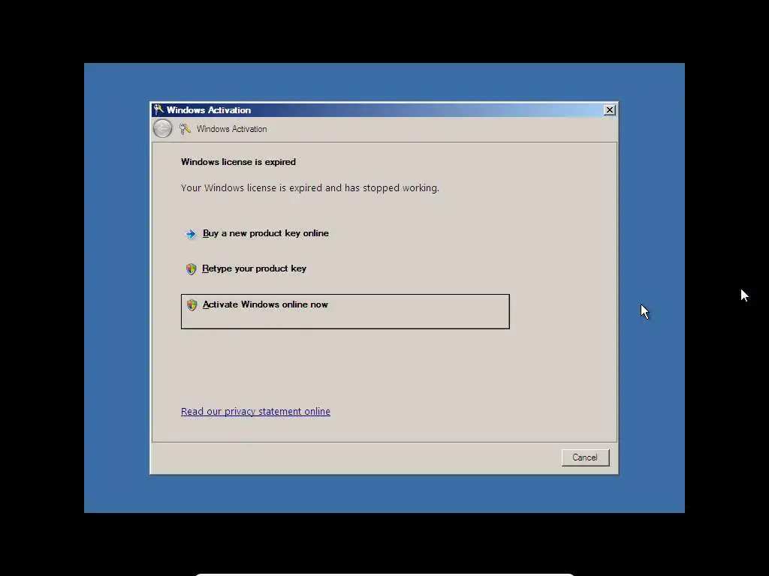This screenshot has width=769, height=576.
Task: Choose Activate Windows online now
Action: (x=345, y=311)
